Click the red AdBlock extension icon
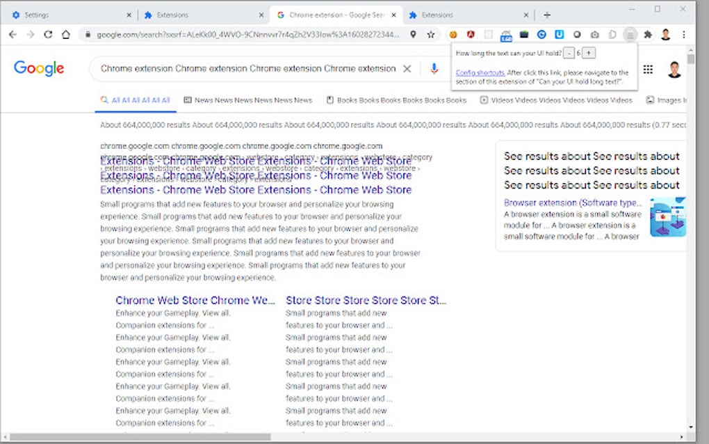 coord(471,33)
